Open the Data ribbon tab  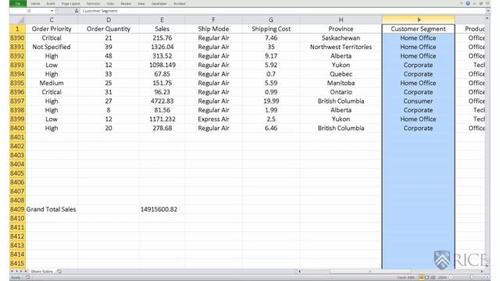pyautogui.click(x=110, y=3)
